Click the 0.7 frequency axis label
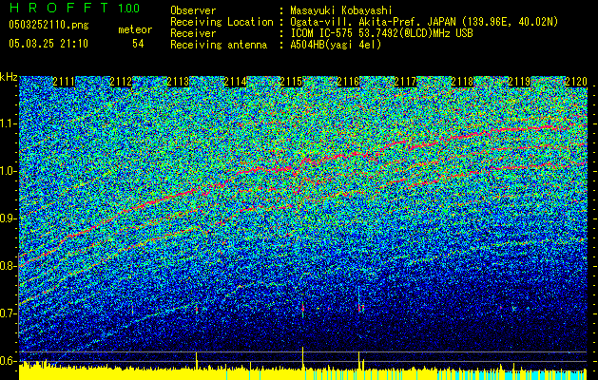This screenshot has height=380, width=598. [x=9, y=313]
